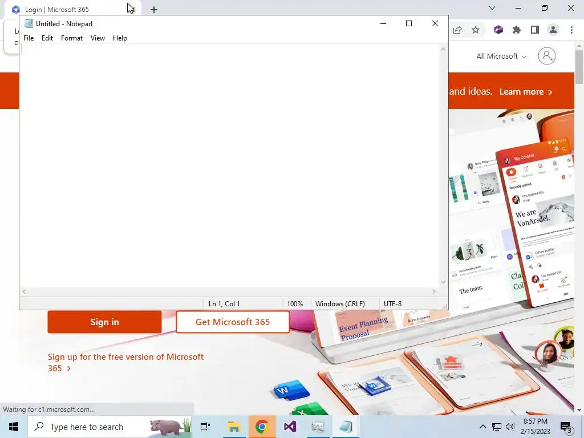The width and height of the screenshot is (584, 438).
Task: Open the Edit menu in Notepad
Action: (47, 38)
